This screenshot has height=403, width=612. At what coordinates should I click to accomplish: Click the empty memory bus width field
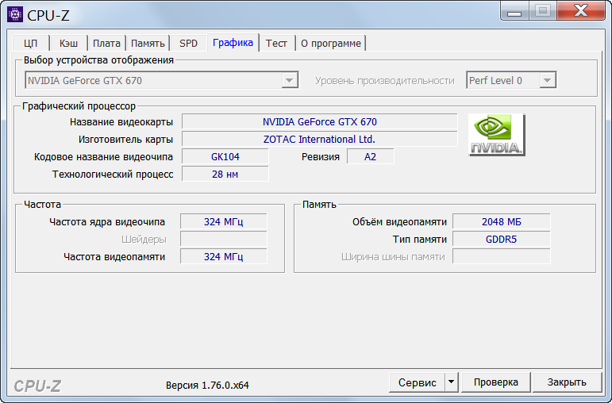tap(502, 257)
